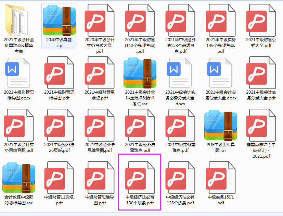Click the file name text '20年中级真题.zip'
Viewport: 283px width, 216px height.
tap(59, 43)
